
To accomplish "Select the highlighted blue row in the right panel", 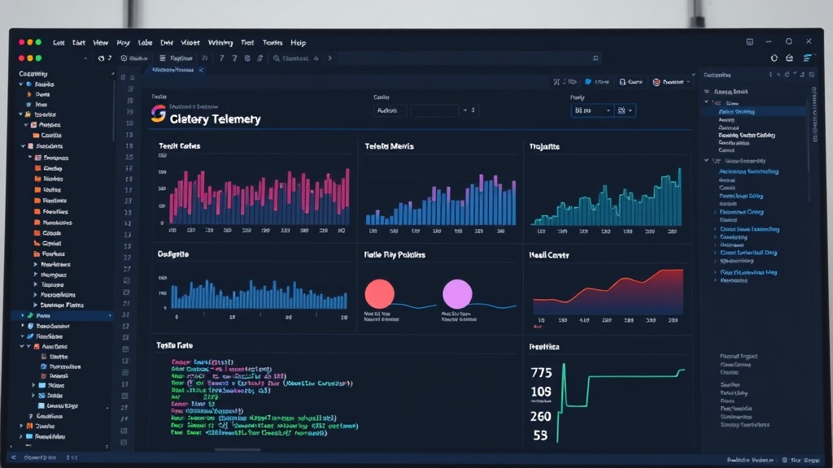I will coord(754,112).
